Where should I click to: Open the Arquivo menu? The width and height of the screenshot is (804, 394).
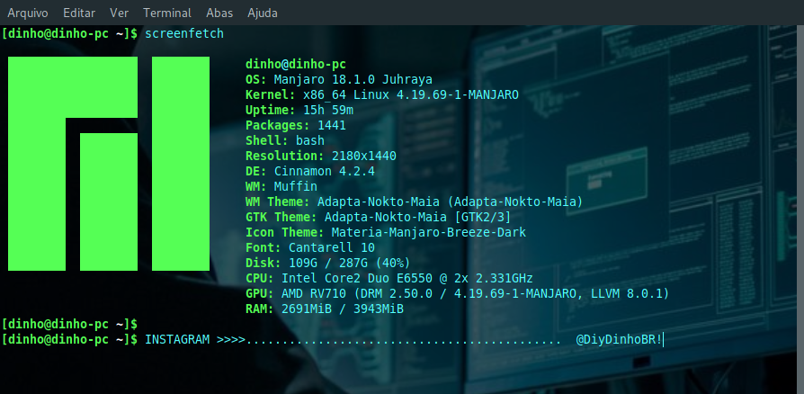coord(28,13)
